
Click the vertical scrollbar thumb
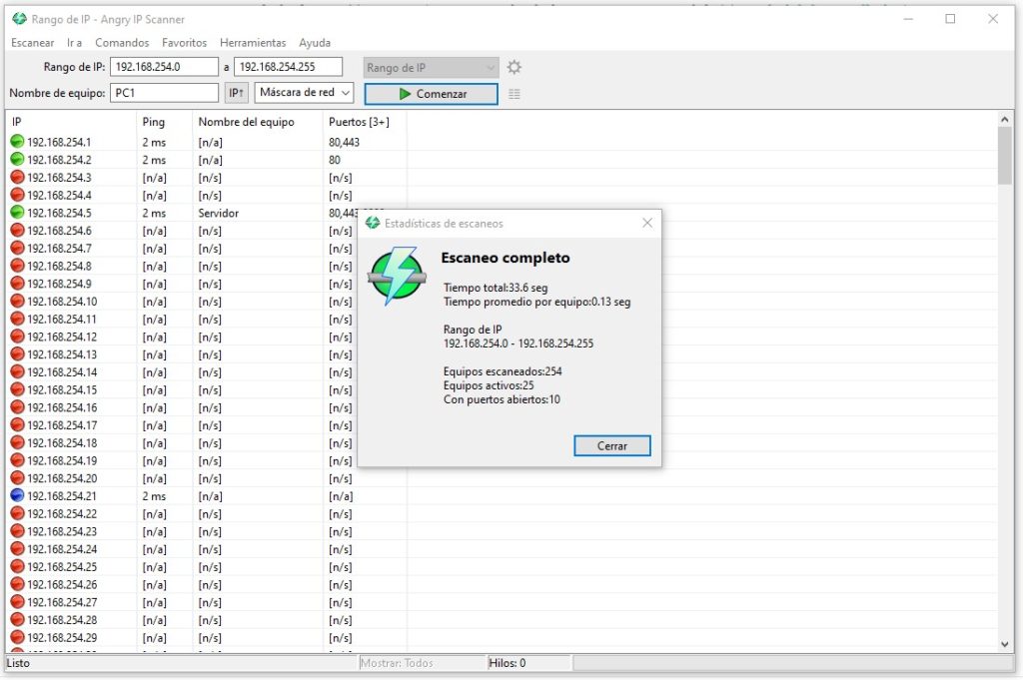[1004, 155]
